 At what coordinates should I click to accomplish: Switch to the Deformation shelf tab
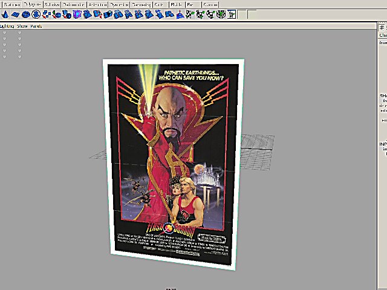coord(74,4)
